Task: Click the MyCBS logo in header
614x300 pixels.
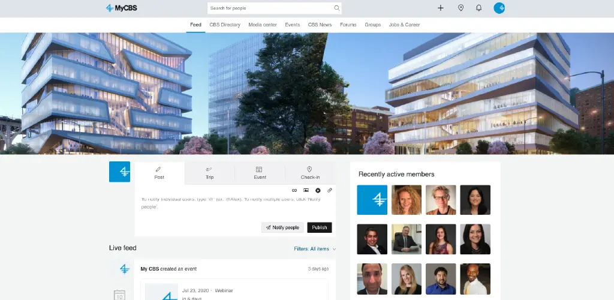Action: [121, 8]
